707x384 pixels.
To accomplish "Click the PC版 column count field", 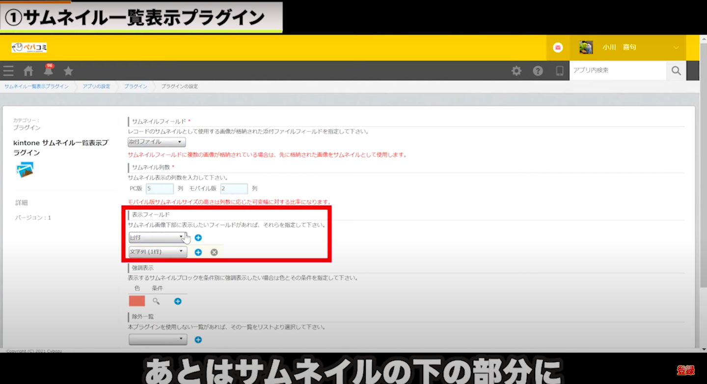I will point(160,189).
